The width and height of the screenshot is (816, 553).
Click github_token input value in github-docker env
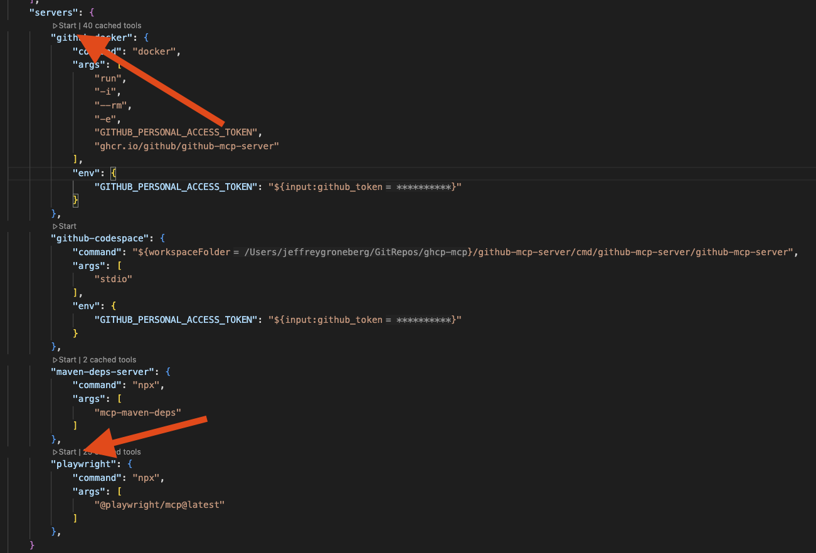click(x=365, y=187)
